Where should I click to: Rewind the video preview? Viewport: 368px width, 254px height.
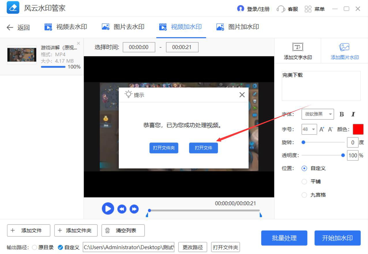[122, 209]
